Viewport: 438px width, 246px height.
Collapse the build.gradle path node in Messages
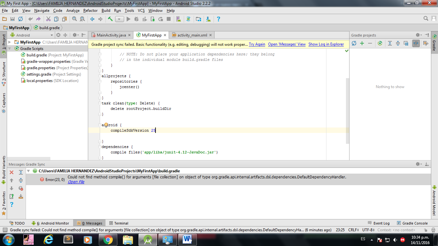[28, 171]
